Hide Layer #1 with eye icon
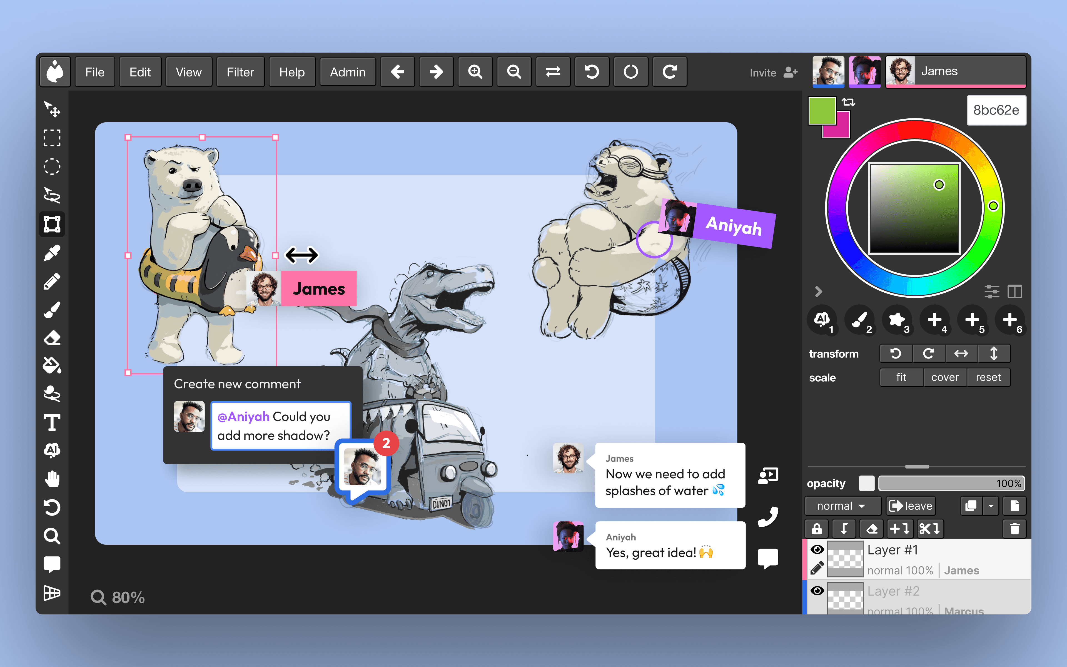The height and width of the screenshot is (667, 1067). [817, 549]
